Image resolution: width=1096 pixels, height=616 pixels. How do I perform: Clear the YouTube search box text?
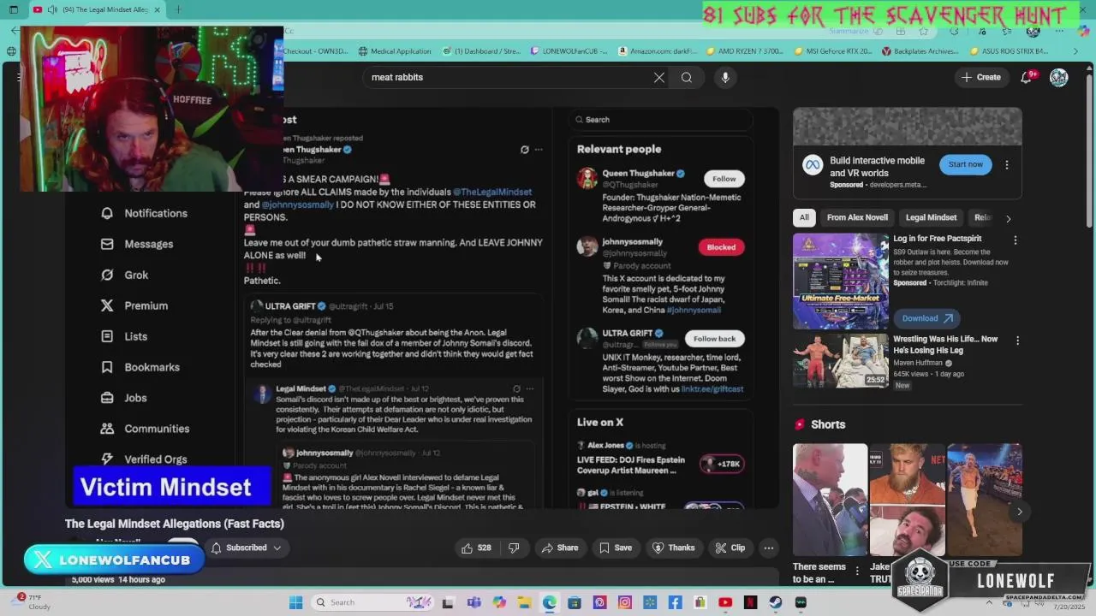click(x=659, y=77)
